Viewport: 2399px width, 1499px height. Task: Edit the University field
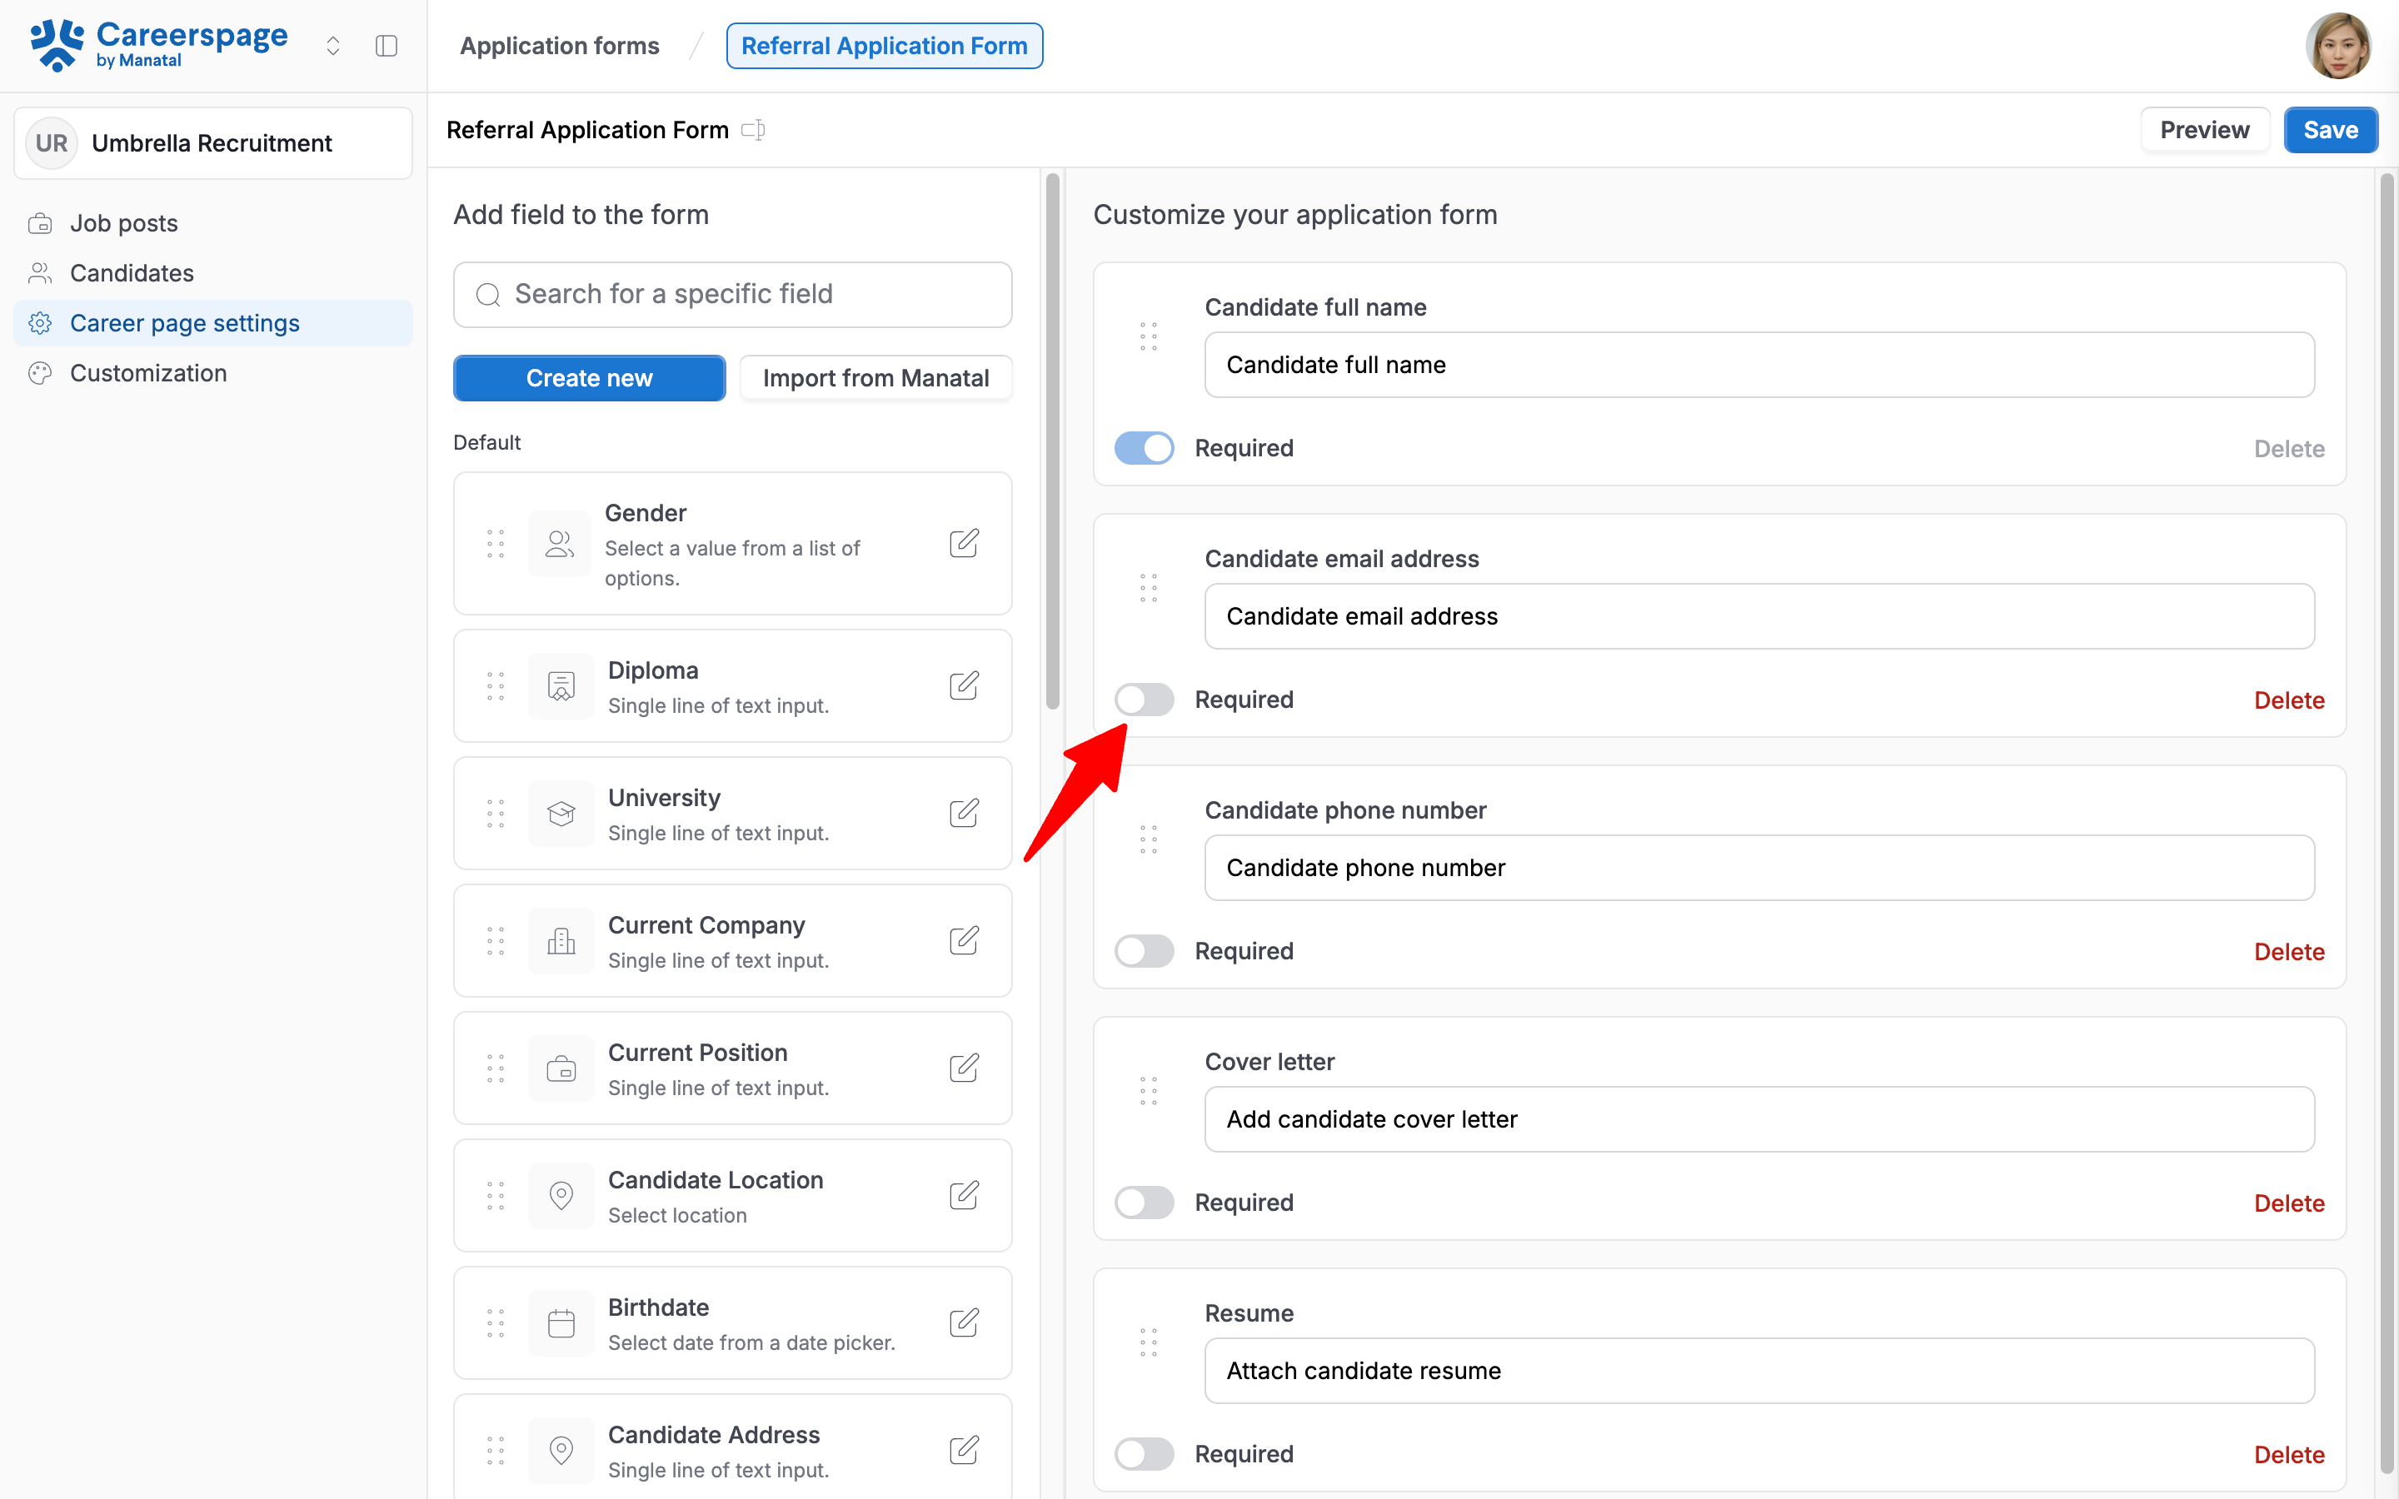tap(964, 813)
